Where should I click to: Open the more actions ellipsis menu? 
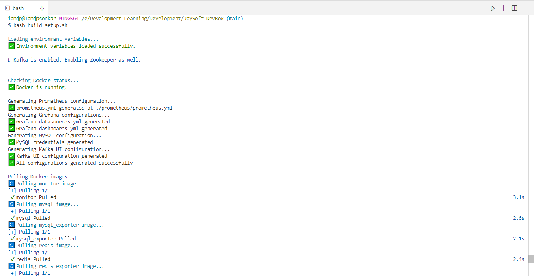525,8
